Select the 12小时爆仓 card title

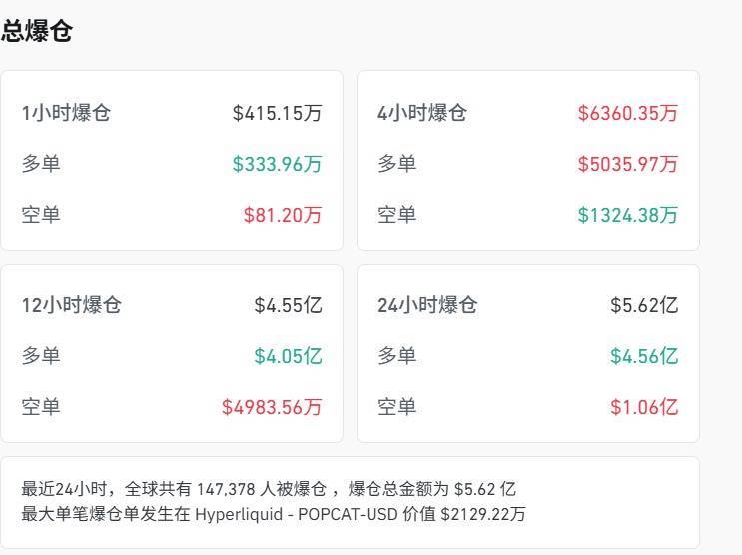(x=71, y=305)
